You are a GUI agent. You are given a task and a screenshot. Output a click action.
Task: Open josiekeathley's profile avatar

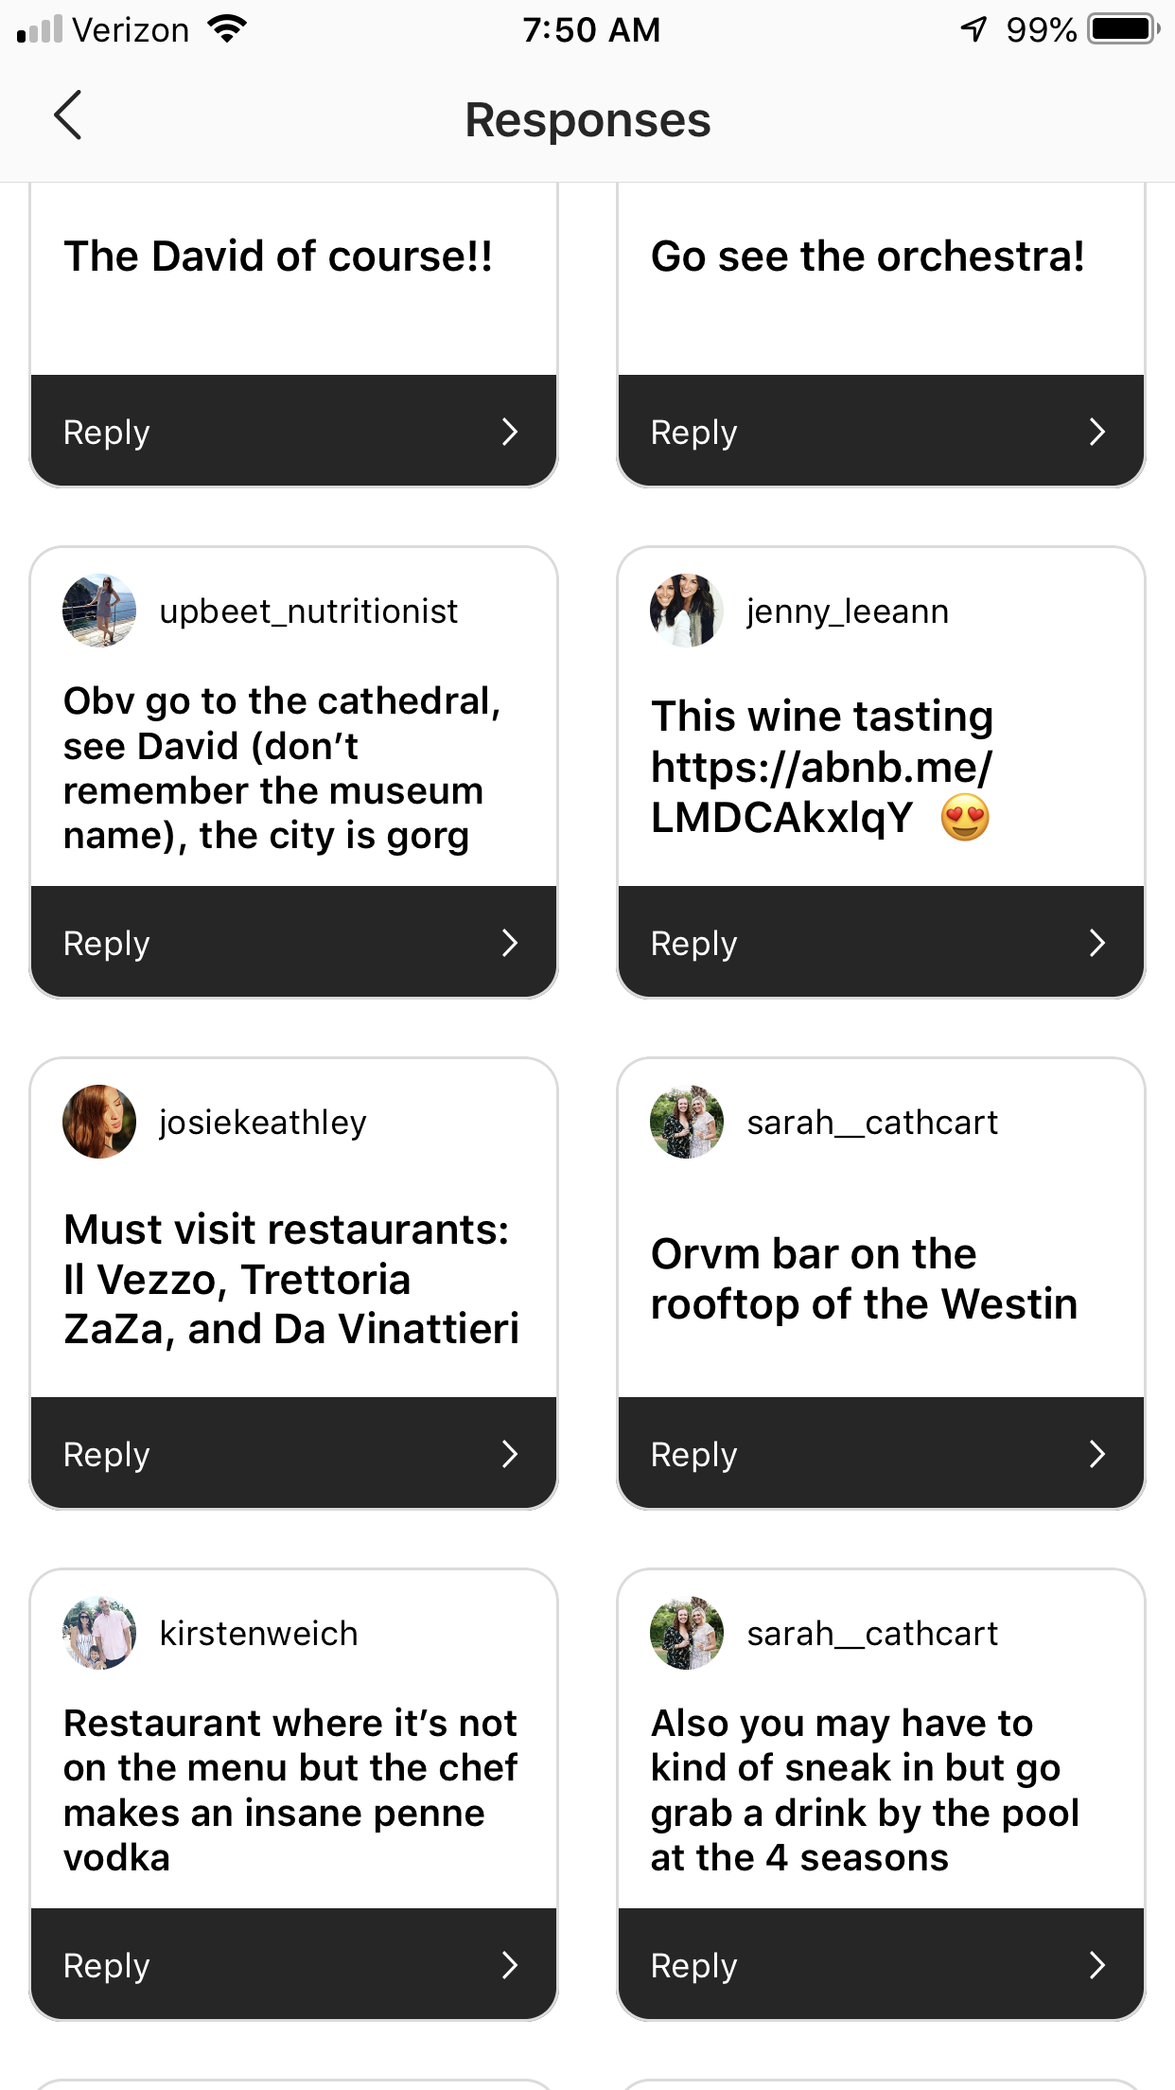[99, 1122]
